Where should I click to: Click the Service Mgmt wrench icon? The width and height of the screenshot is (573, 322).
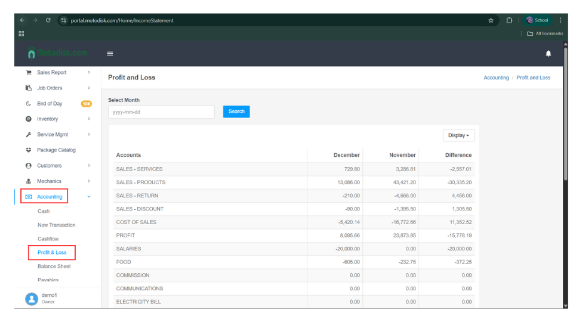point(28,135)
